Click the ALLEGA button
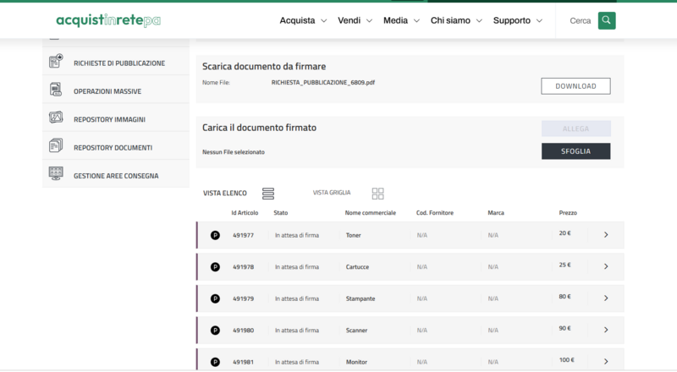 click(x=576, y=129)
